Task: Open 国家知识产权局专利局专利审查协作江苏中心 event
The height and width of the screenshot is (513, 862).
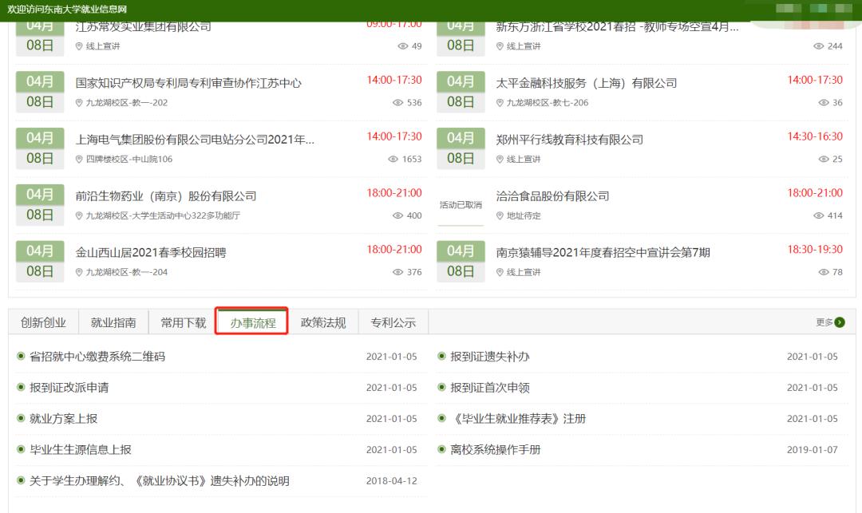Action: 188,84
